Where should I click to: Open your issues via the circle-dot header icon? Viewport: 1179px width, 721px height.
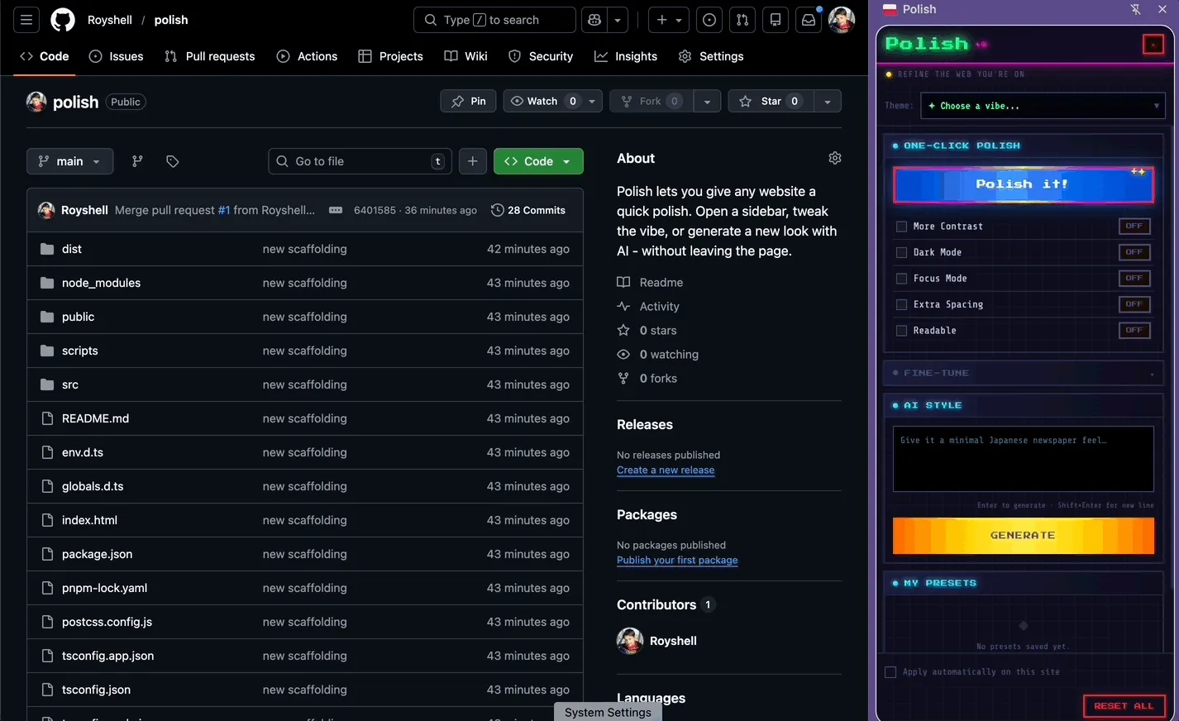[709, 20]
